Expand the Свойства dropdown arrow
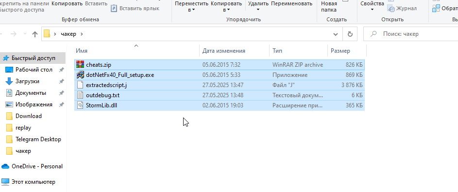Screen dimensions: 458x192 click(x=372, y=10)
